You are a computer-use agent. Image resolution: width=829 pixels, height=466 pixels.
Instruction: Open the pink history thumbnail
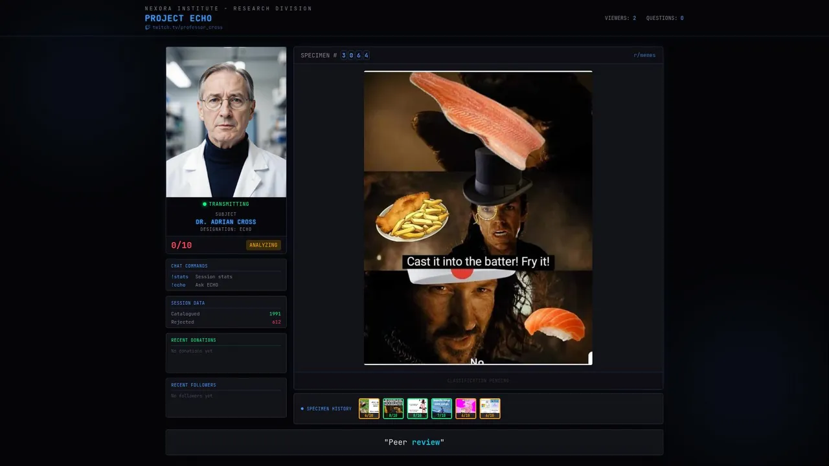pos(466,408)
